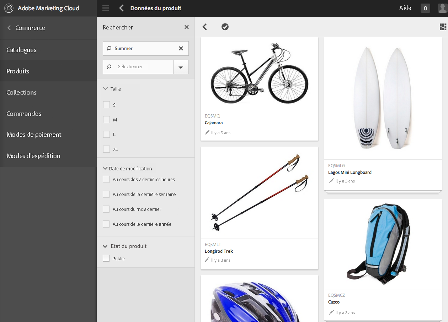
Task: Close the Rechercher panel
Action: pyautogui.click(x=187, y=27)
